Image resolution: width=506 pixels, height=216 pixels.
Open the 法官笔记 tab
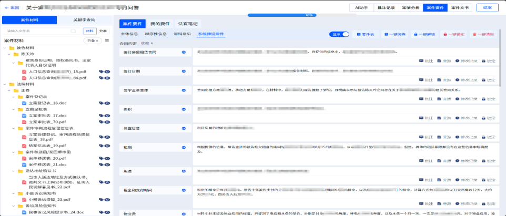[x=188, y=24]
